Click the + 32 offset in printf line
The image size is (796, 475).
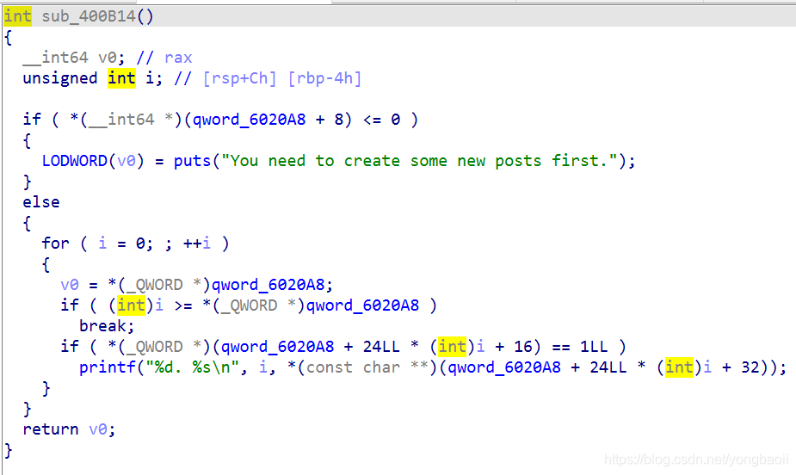pos(740,367)
